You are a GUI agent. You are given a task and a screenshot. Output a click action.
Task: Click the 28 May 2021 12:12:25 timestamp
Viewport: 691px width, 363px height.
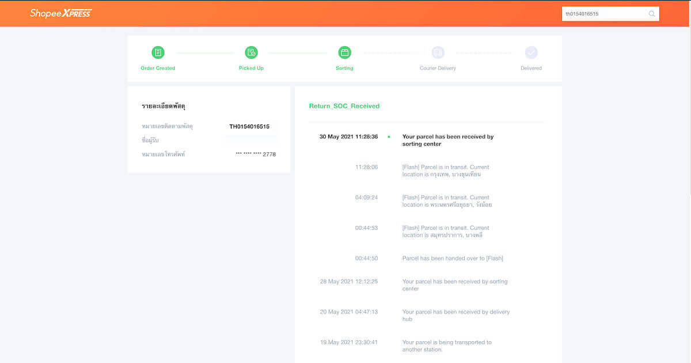point(349,282)
